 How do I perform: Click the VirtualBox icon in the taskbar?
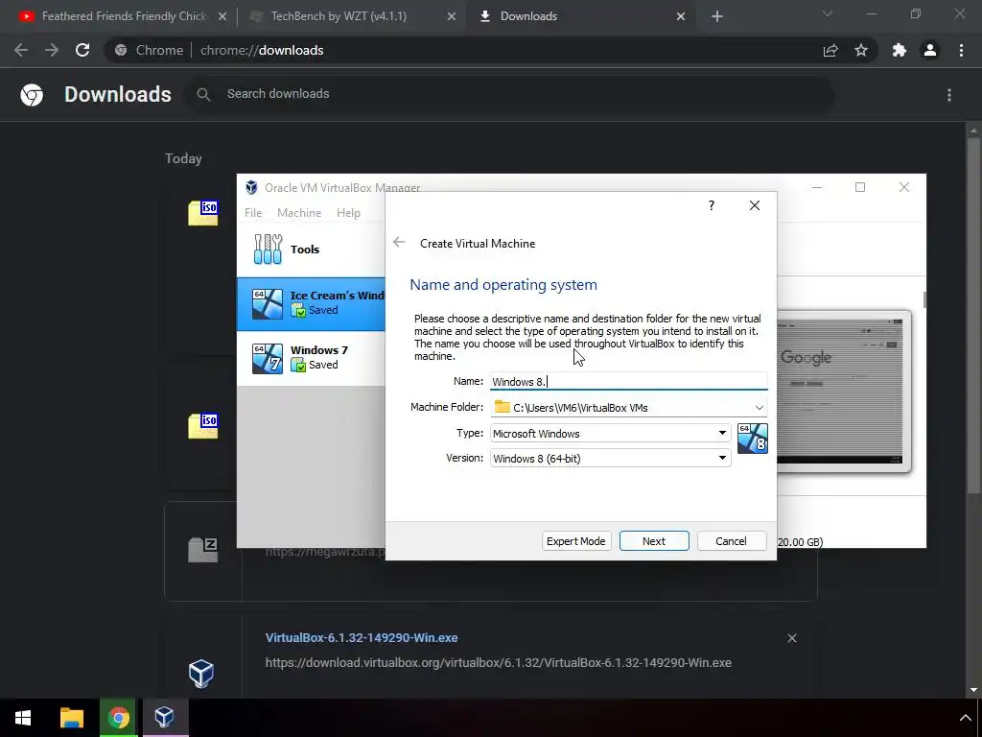[x=165, y=718]
